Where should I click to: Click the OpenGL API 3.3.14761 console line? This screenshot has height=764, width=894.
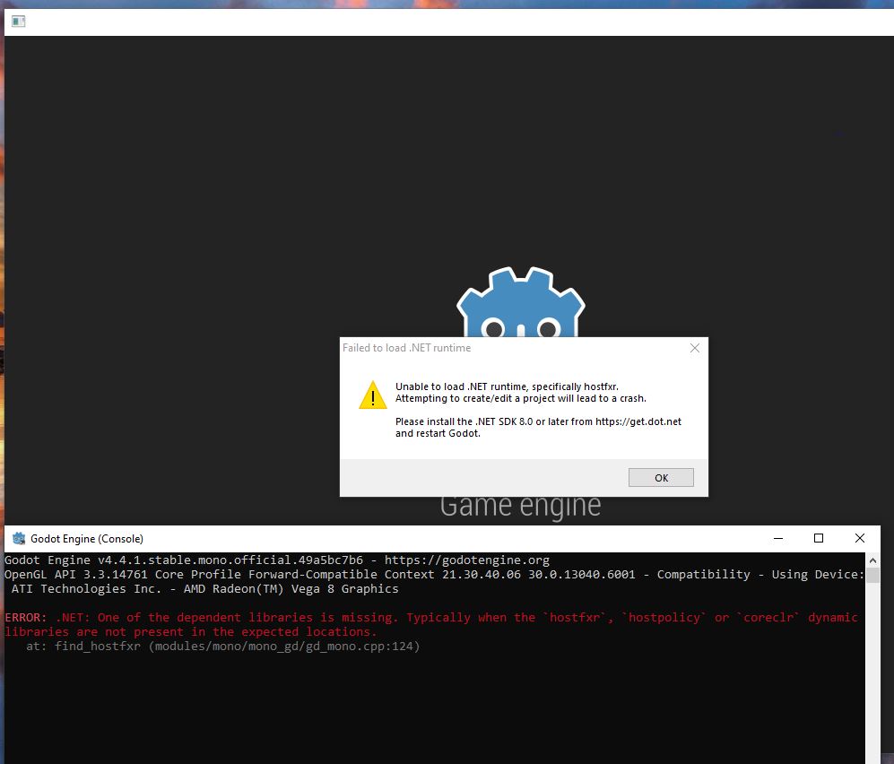click(435, 575)
